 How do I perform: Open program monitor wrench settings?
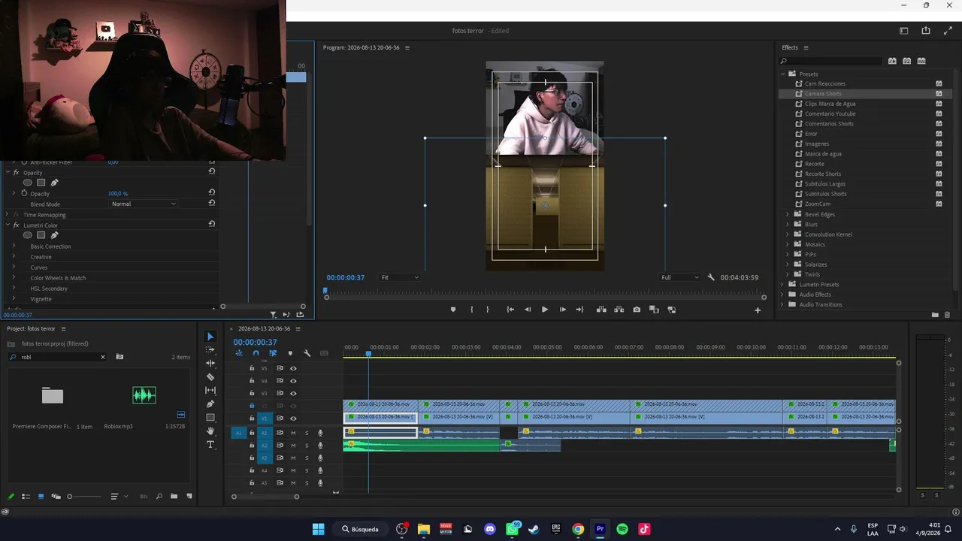coord(711,277)
